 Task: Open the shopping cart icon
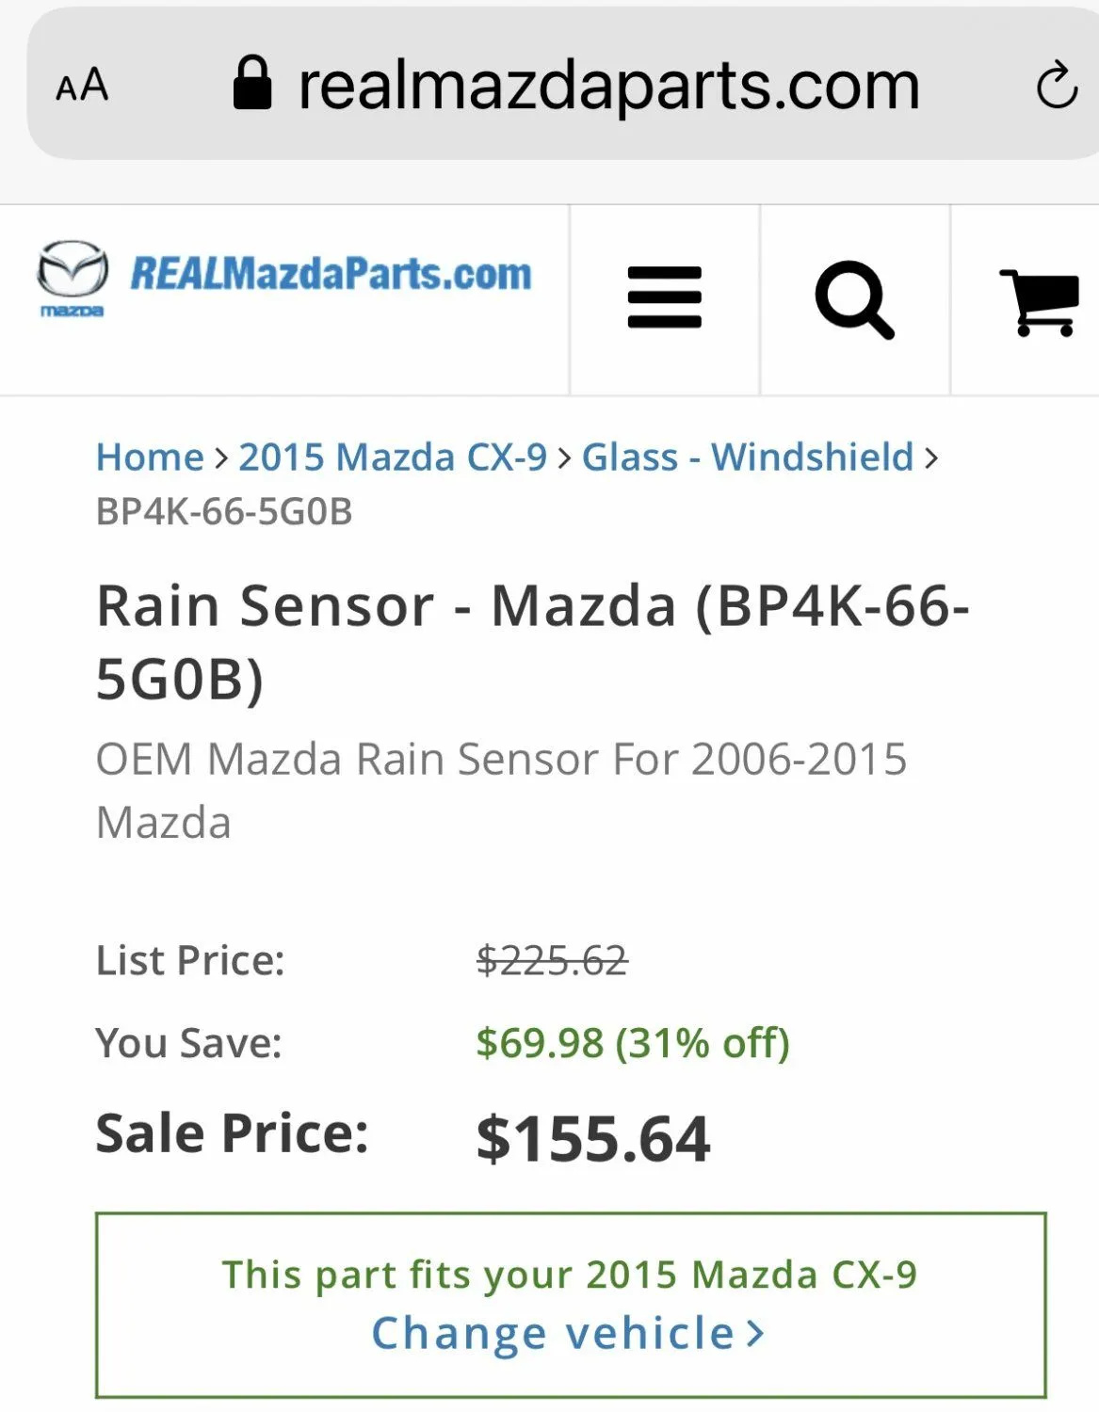click(x=1039, y=302)
